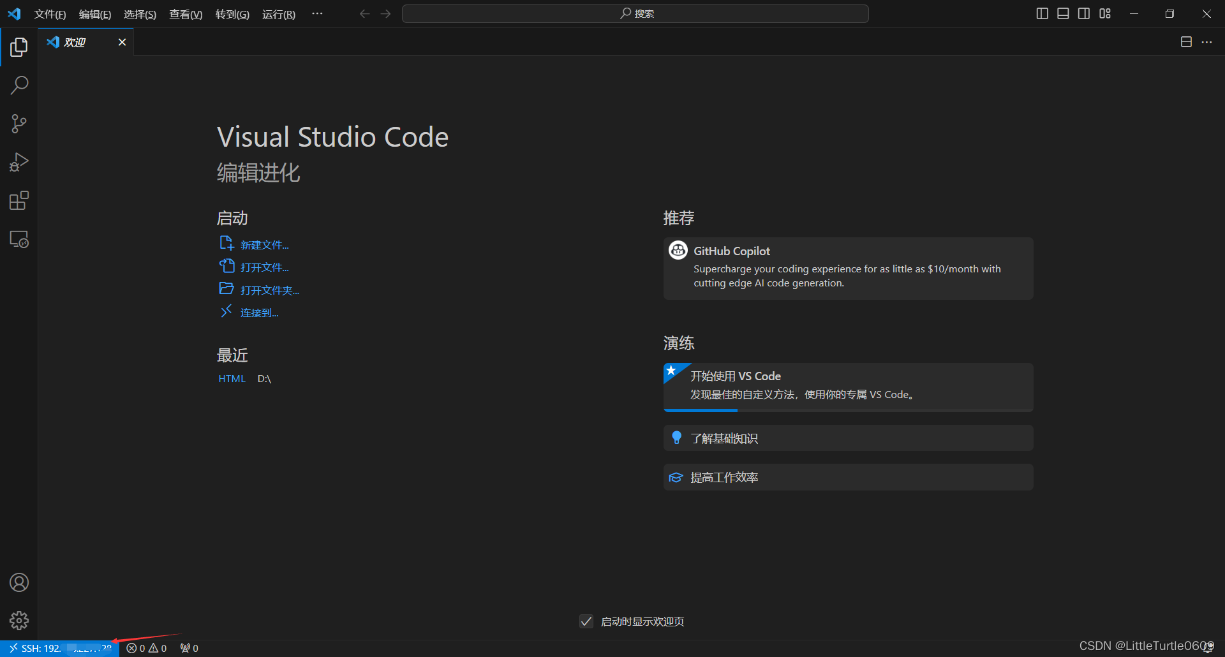Open recent HTML folder link
The image size is (1225, 657).
pos(232,379)
